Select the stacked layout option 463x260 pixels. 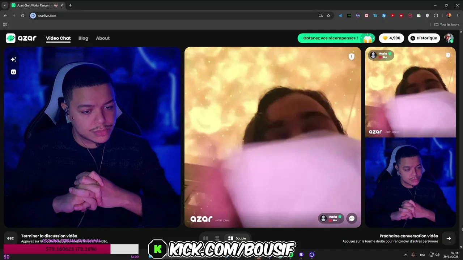(217, 238)
